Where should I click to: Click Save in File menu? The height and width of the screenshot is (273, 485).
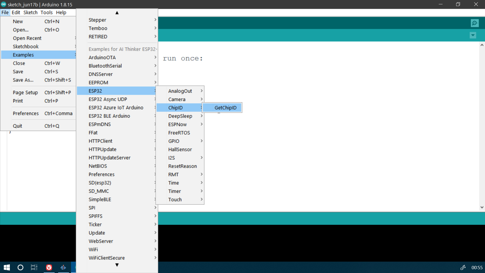(38, 72)
